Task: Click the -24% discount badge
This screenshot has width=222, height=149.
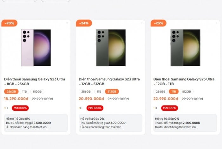Action: point(84,23)
